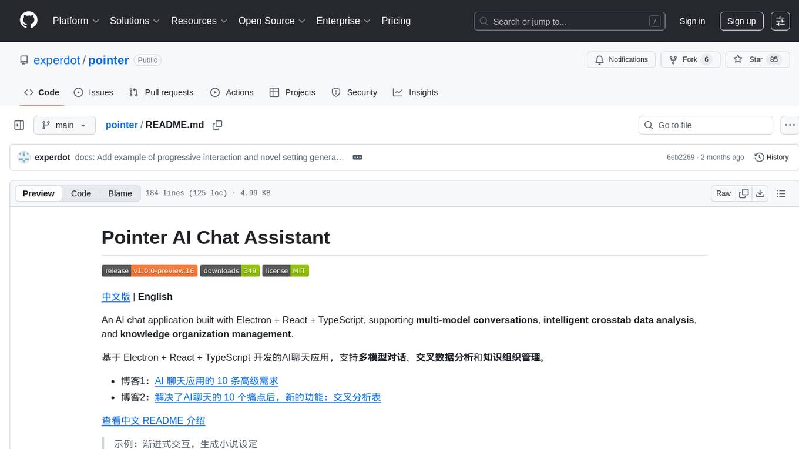Screen dimensions: 799x449
Task: Expand the Solutions menu
Action: 135,21
